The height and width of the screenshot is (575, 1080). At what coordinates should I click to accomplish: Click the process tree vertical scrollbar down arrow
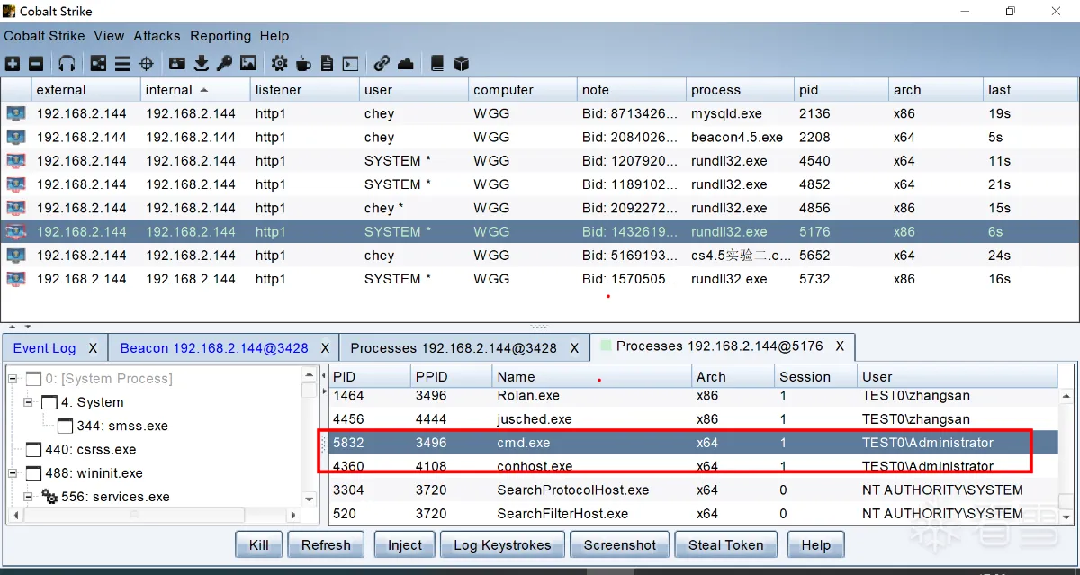[x=310, y=499]
